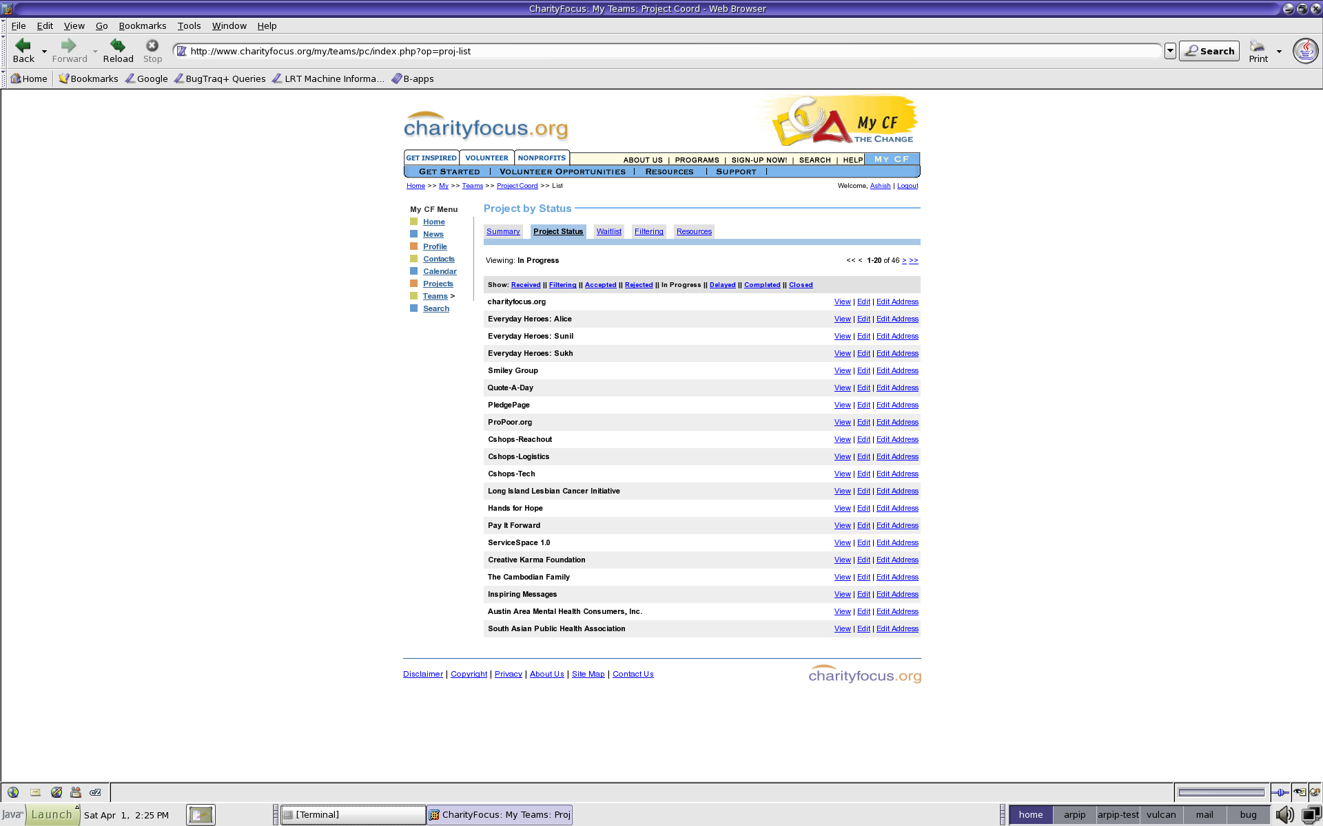This screenshot has height=826, width=1323.
Task: Open the Forward button history dropdown
Action: [95, 51]
